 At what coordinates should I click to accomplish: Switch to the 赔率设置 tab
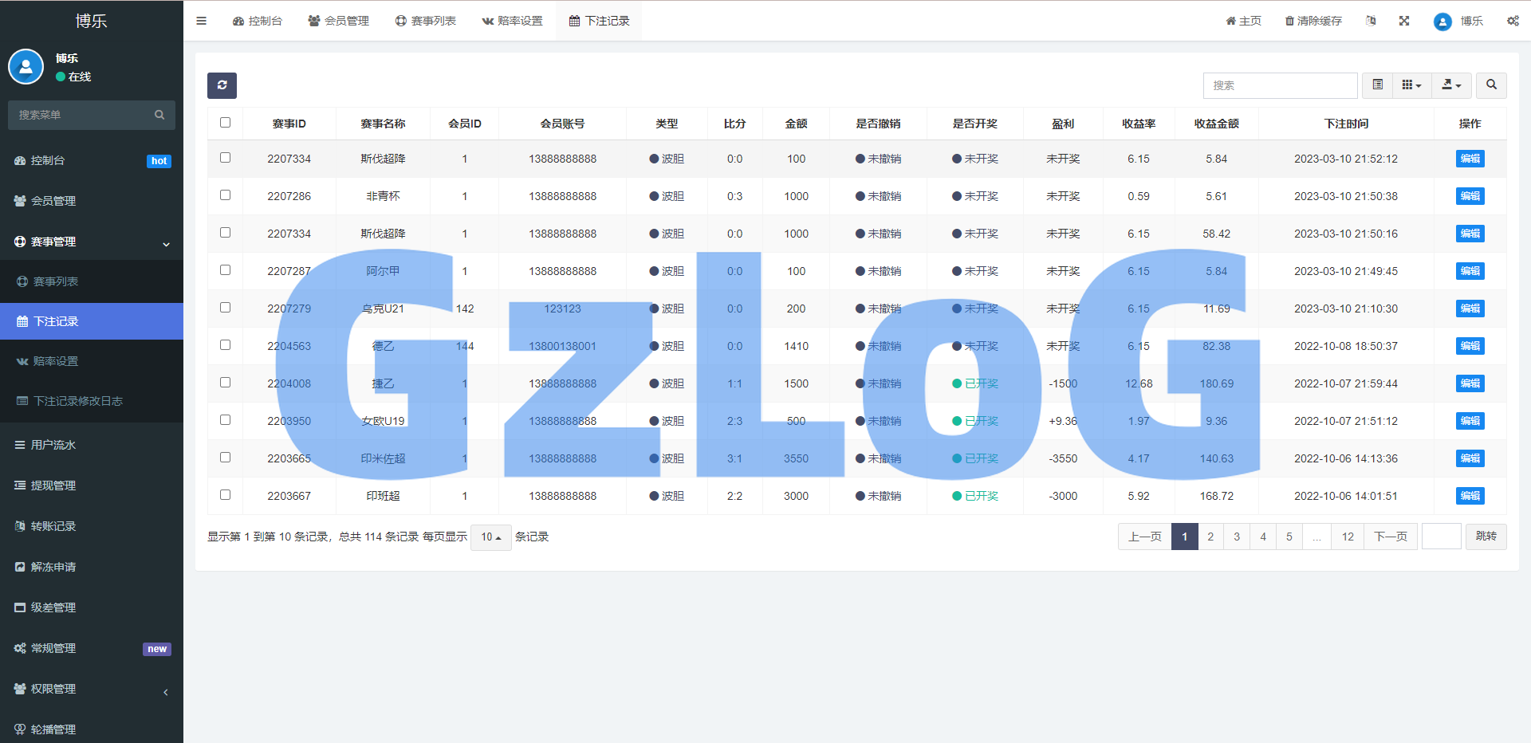coord(512,21)
